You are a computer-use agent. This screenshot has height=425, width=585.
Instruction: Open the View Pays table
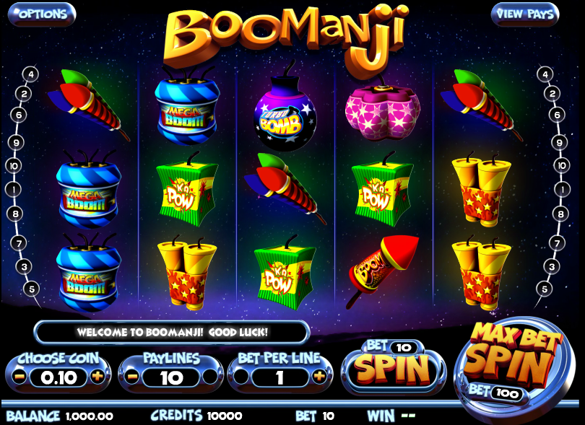click(x=524, y=14)
